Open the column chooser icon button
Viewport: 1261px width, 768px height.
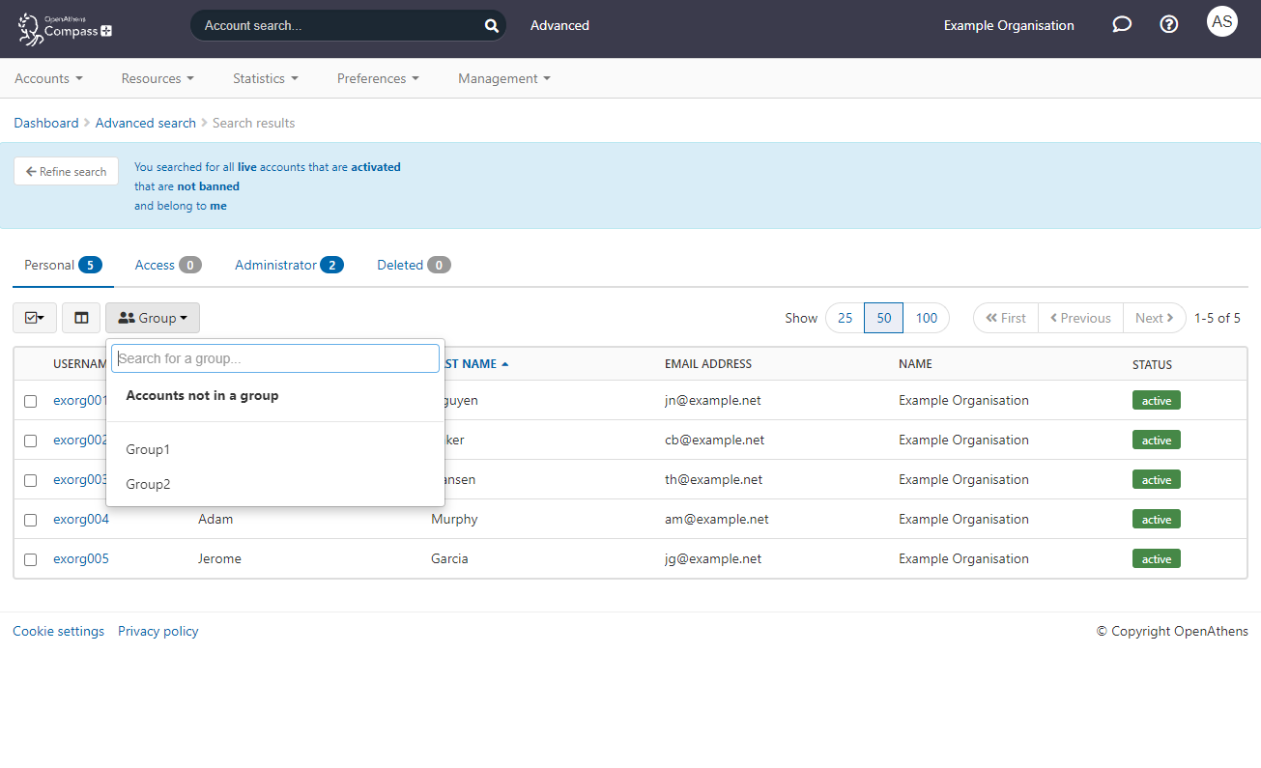pyautogui.click(x=81, y=318)
